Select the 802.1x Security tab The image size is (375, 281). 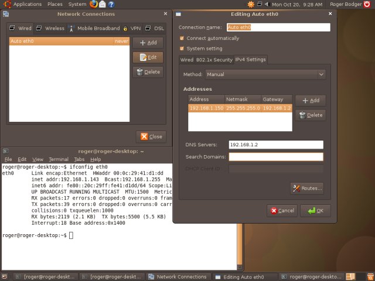pos(214,60)
